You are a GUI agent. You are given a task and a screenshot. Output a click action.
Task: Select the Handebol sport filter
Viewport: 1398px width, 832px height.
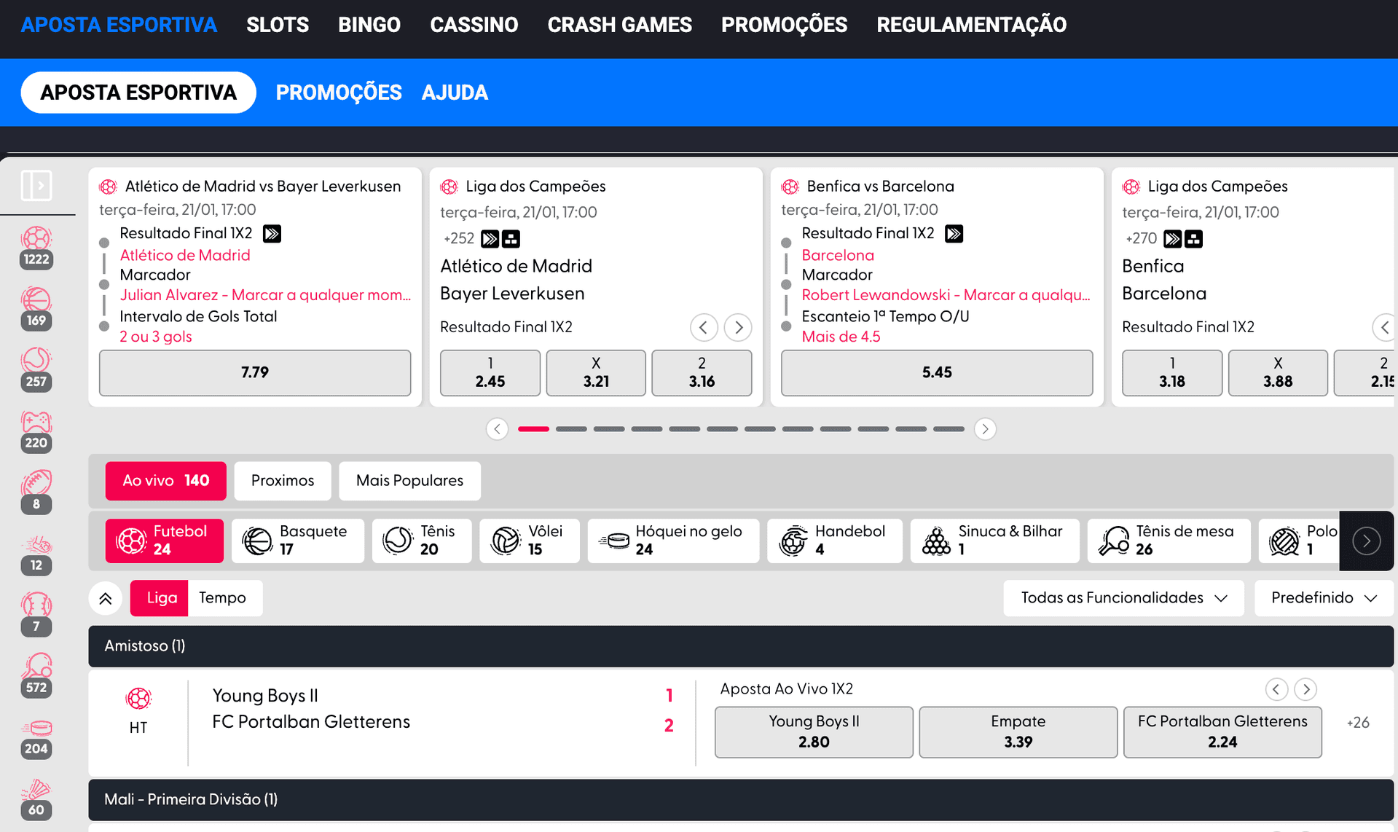click(x=835, y=541)
